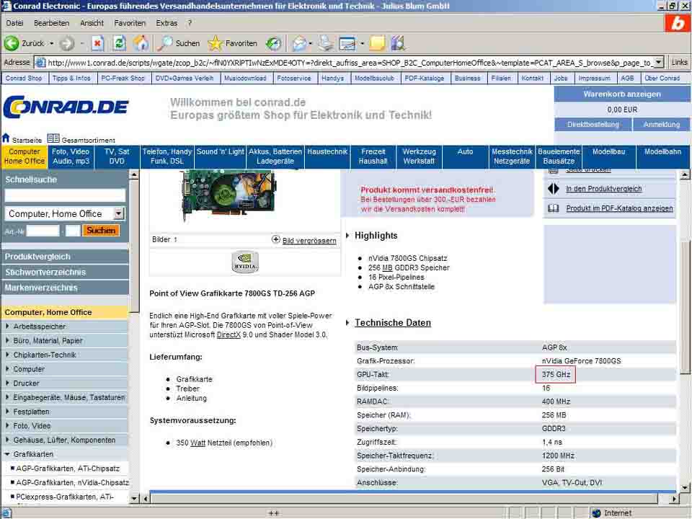
Task: Select the Foto, Video Audio, mp3 tab
Action: (x=71, y=156)
